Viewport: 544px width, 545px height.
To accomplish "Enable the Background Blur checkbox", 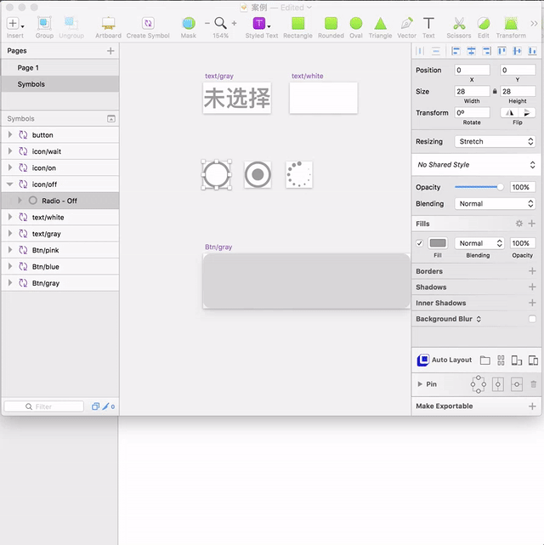I will tap(532, 319).
